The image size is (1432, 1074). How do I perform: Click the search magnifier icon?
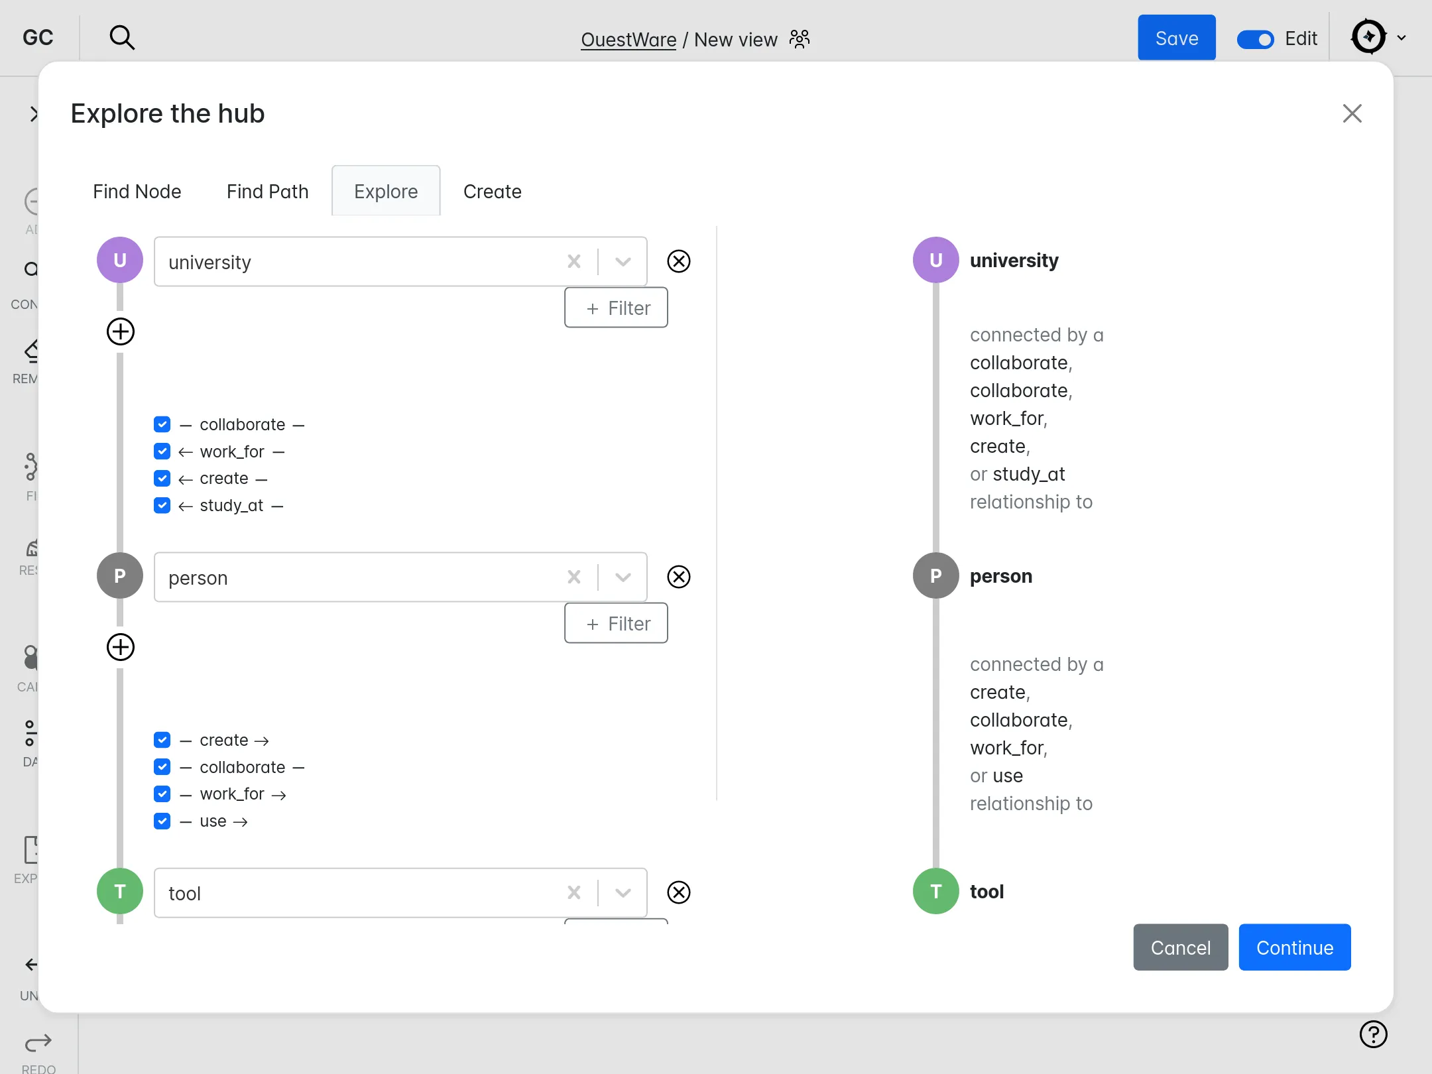pyautogui.click(x=122, y=38)
